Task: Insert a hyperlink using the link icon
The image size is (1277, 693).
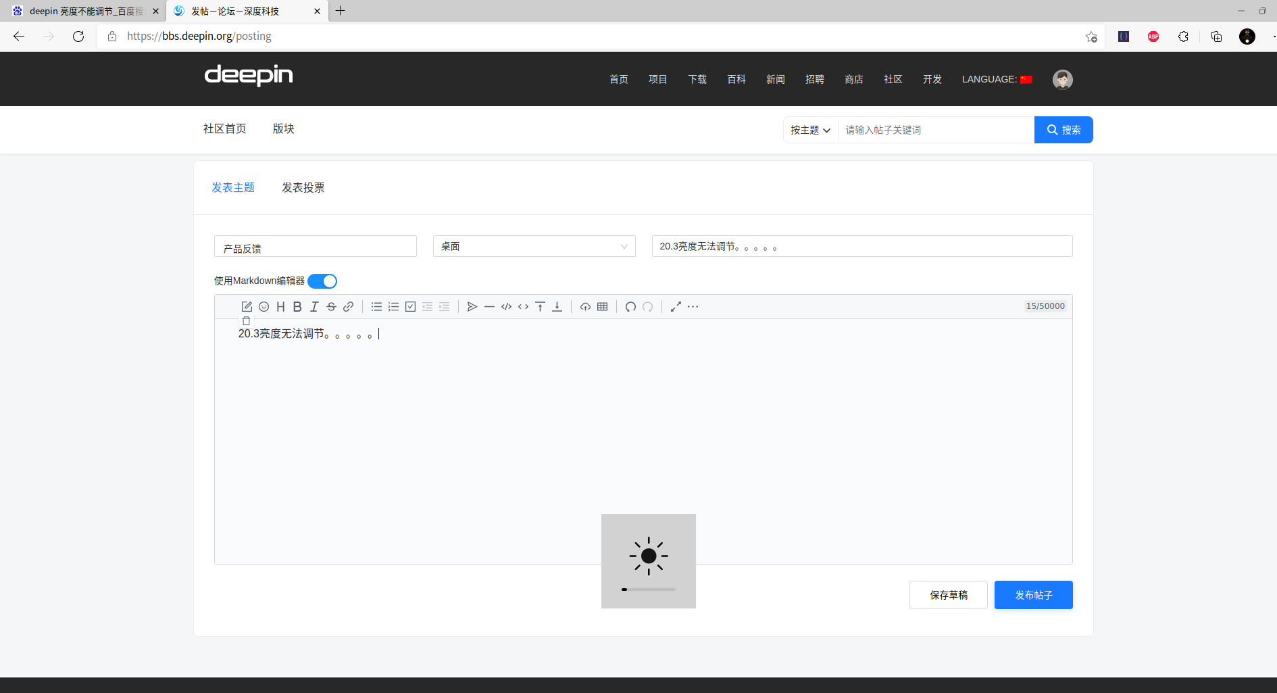Action: (348, 307)
